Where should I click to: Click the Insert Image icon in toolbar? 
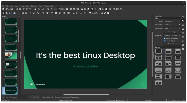82,9
